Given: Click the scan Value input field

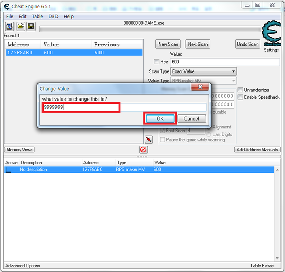Looking at the screenshot, I should pyautogui.click(x=225, y=62).
